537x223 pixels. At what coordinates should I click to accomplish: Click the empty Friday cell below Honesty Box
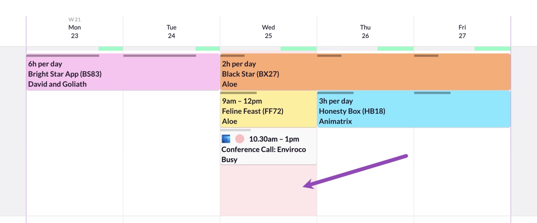[x=462, y=172]
